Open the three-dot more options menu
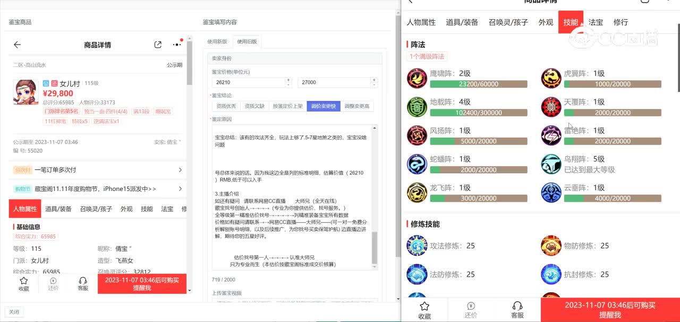This screenshot has width=680, height=322. (176, 45)
